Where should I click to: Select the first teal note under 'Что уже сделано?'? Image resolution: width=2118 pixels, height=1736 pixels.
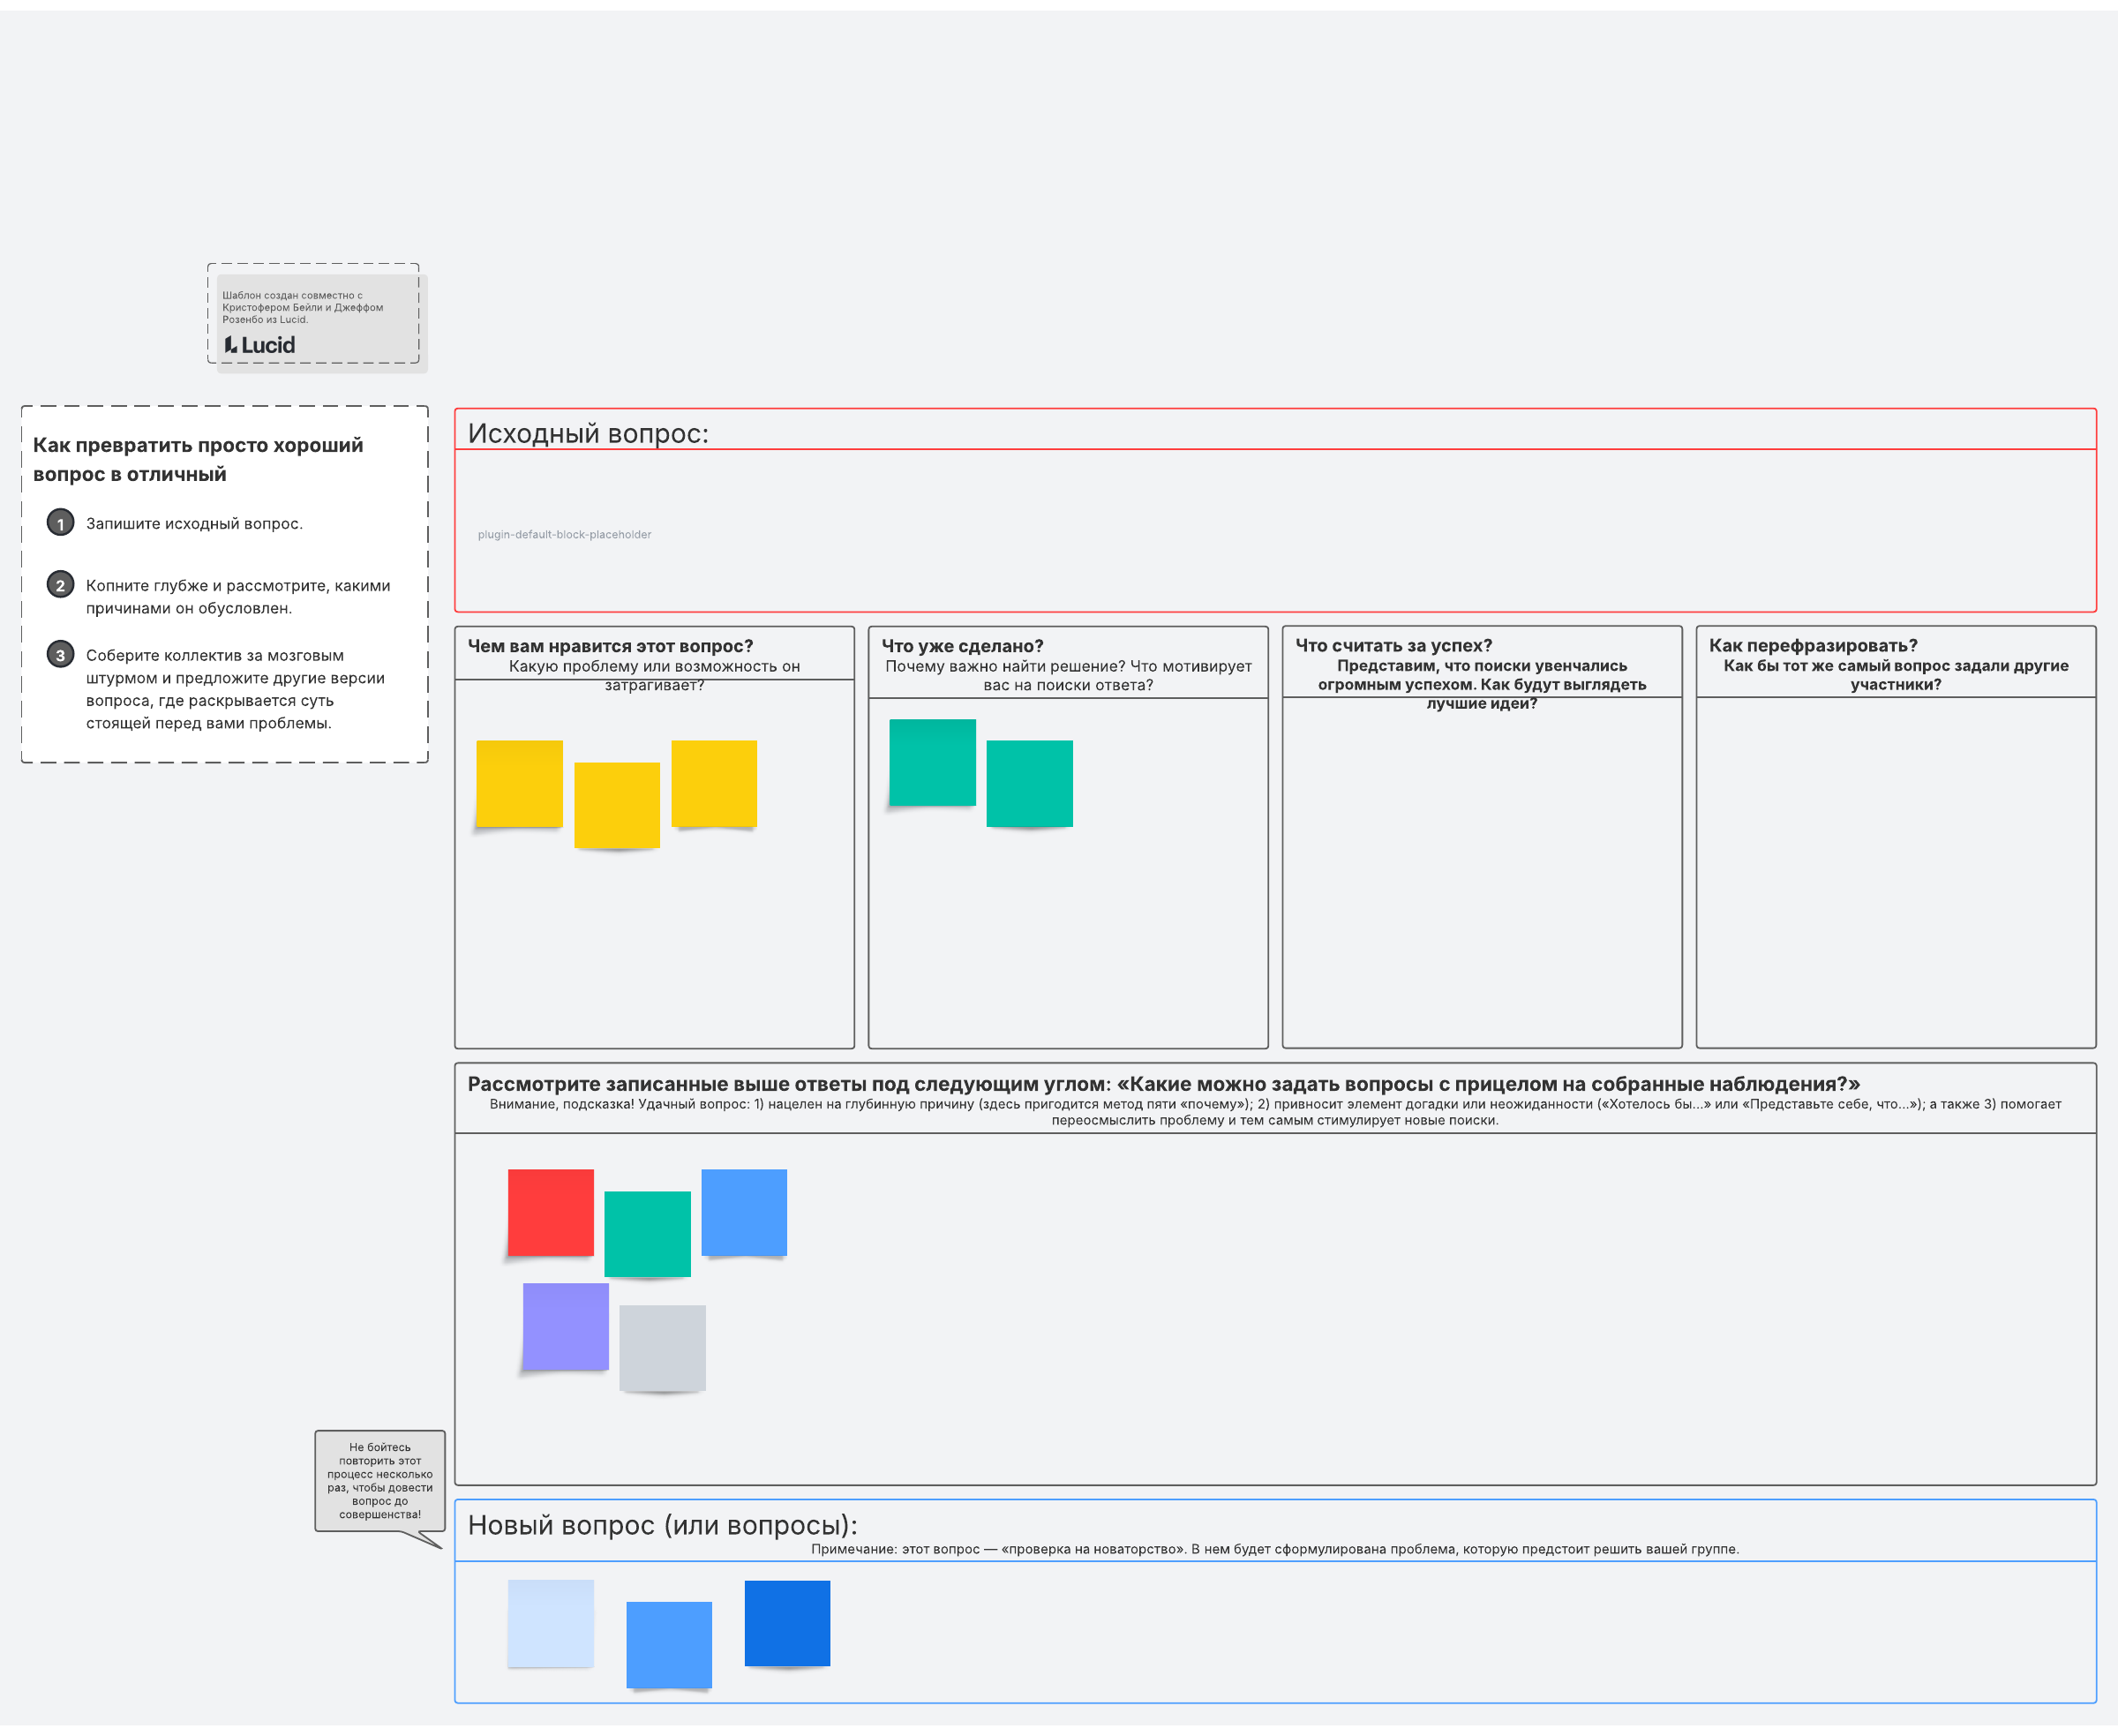tap(932, 762)
